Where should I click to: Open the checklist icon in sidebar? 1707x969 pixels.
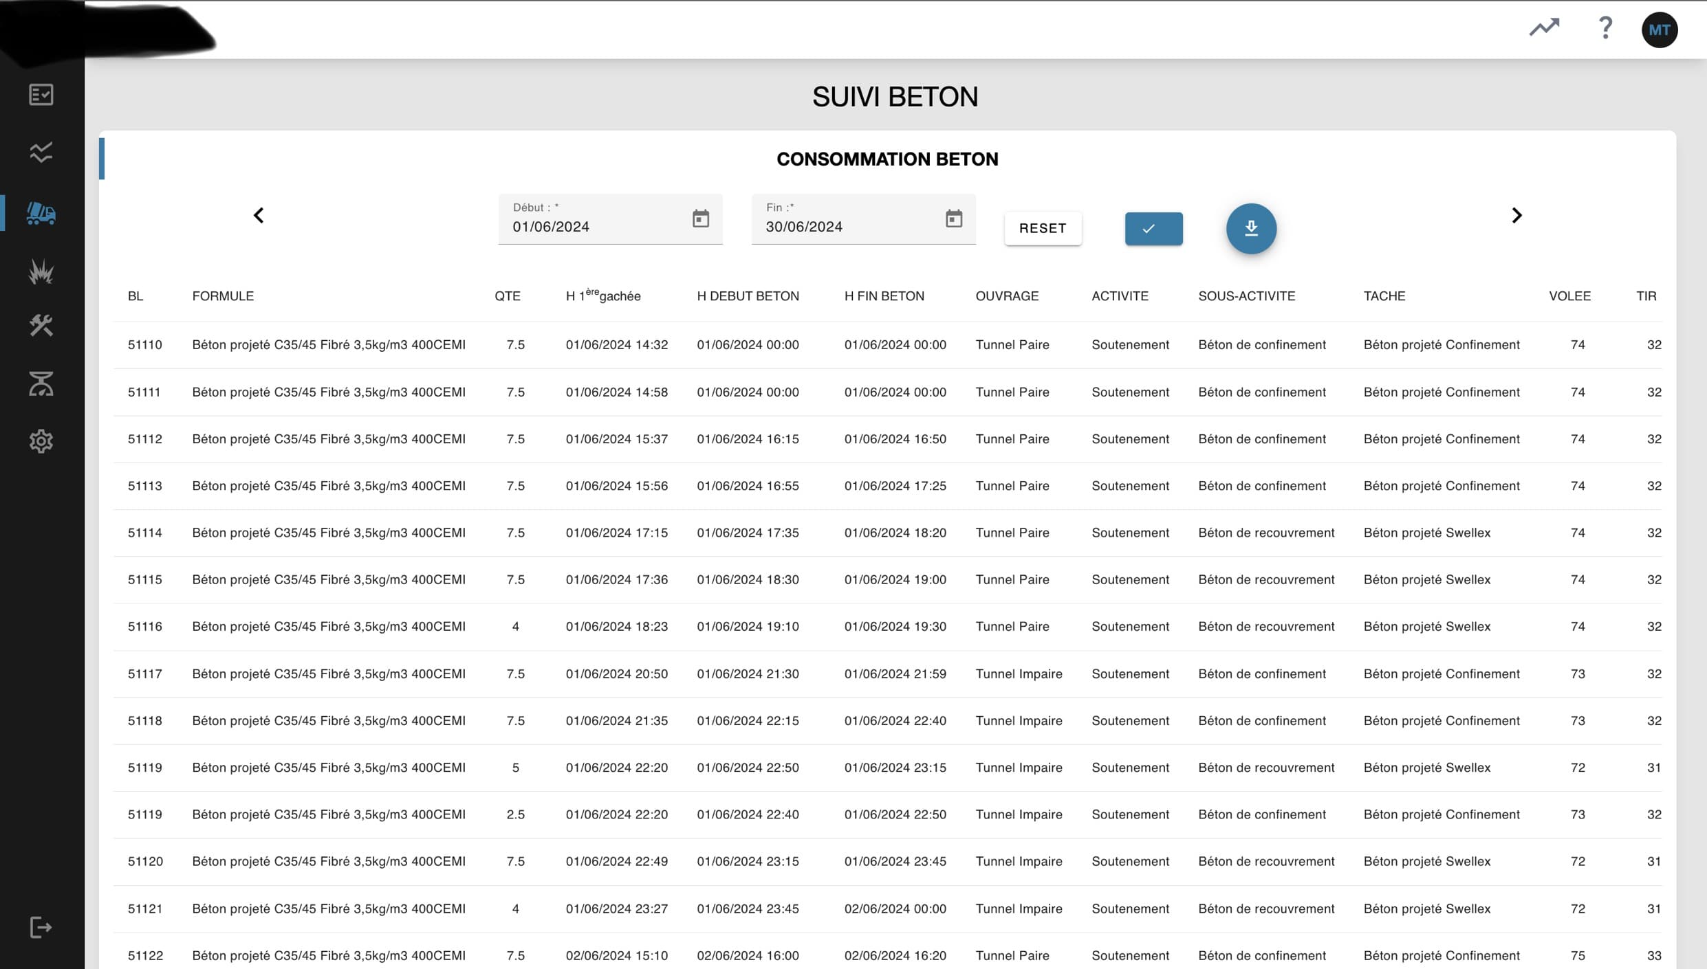pos(41,95)
